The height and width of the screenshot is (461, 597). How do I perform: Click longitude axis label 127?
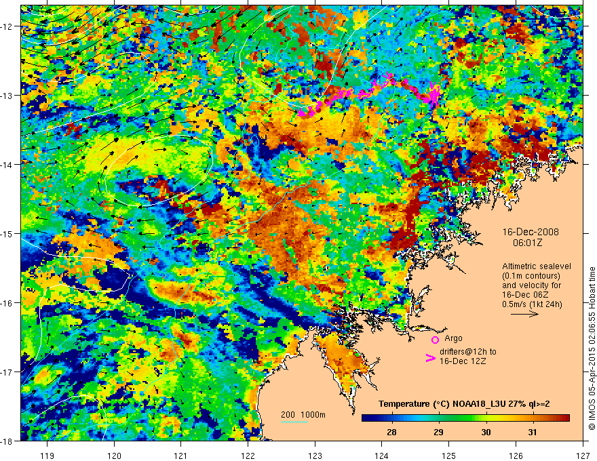click(583, 456)
